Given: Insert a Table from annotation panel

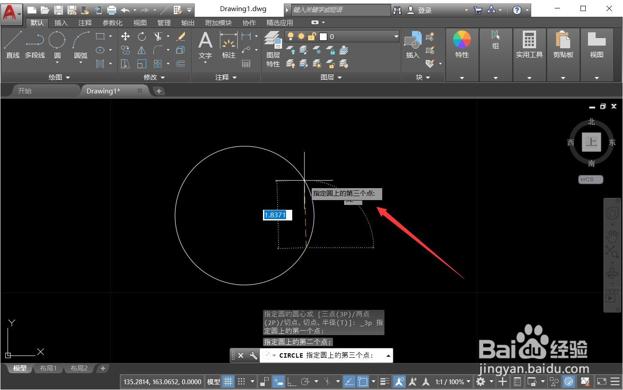Looking at the screenshot, I should (246, 64).
